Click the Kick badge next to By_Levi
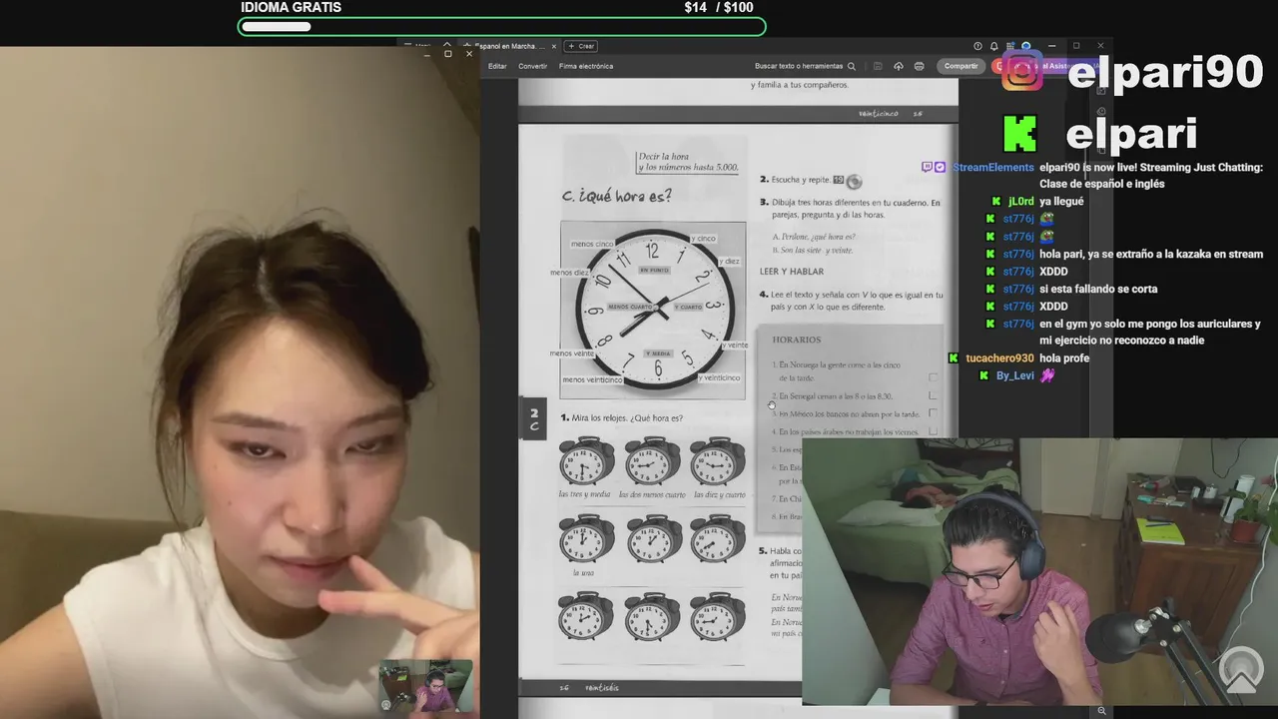The height and width of the screenshot is (719, 1278). (x=984, y=375)
